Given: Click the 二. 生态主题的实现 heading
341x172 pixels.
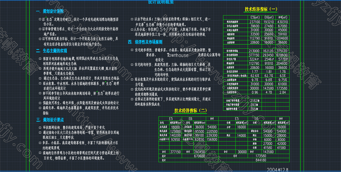Looking at the screenshot, I should pos(52,51).
